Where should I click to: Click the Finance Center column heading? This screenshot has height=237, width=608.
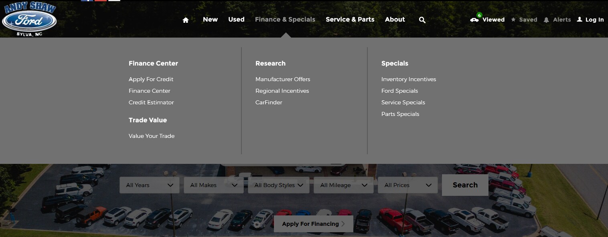153,63
